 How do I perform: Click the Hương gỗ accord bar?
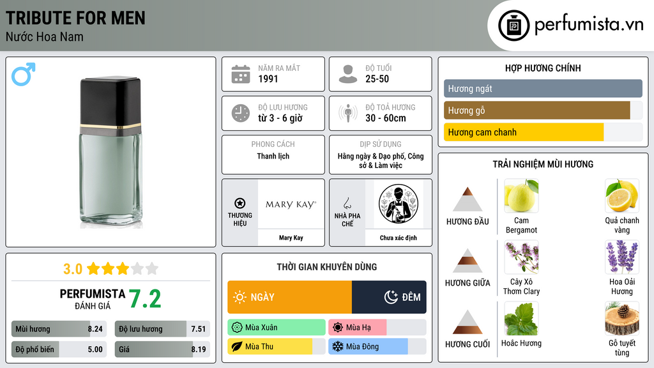click(543, 111)
